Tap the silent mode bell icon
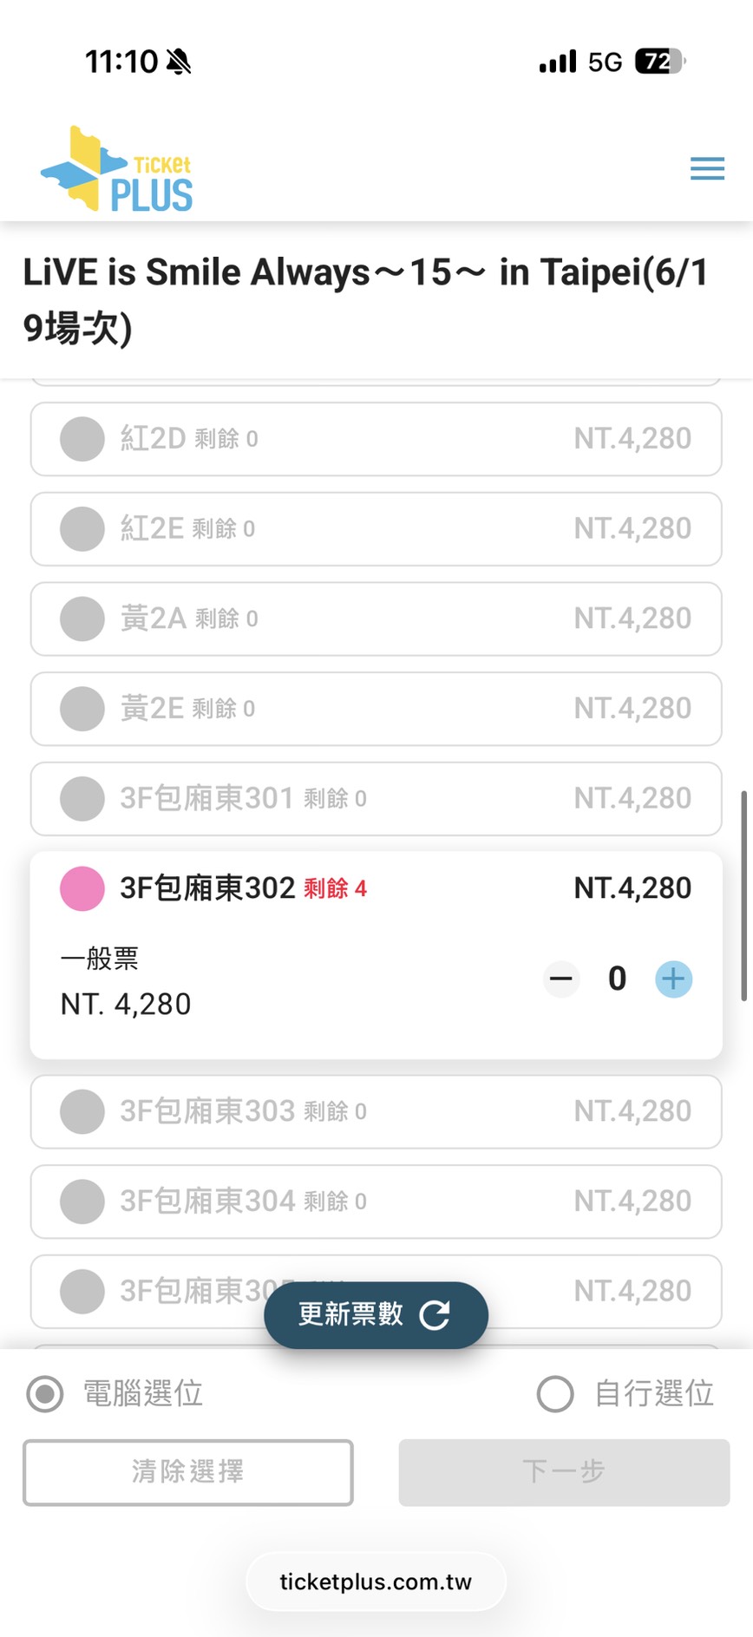This screenshot has width=753, height=1637. [179, 62]
